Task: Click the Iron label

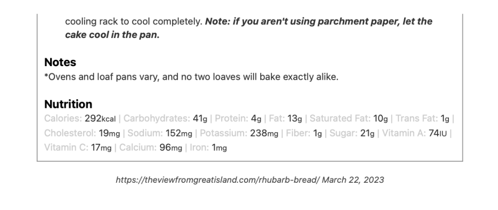Action: (200, 148)
